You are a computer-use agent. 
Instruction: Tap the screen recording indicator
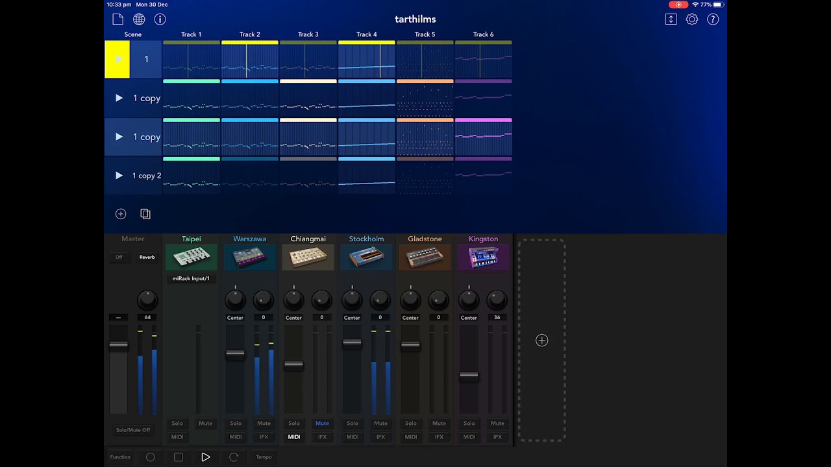pyautogui.click(x=678, y=5)
